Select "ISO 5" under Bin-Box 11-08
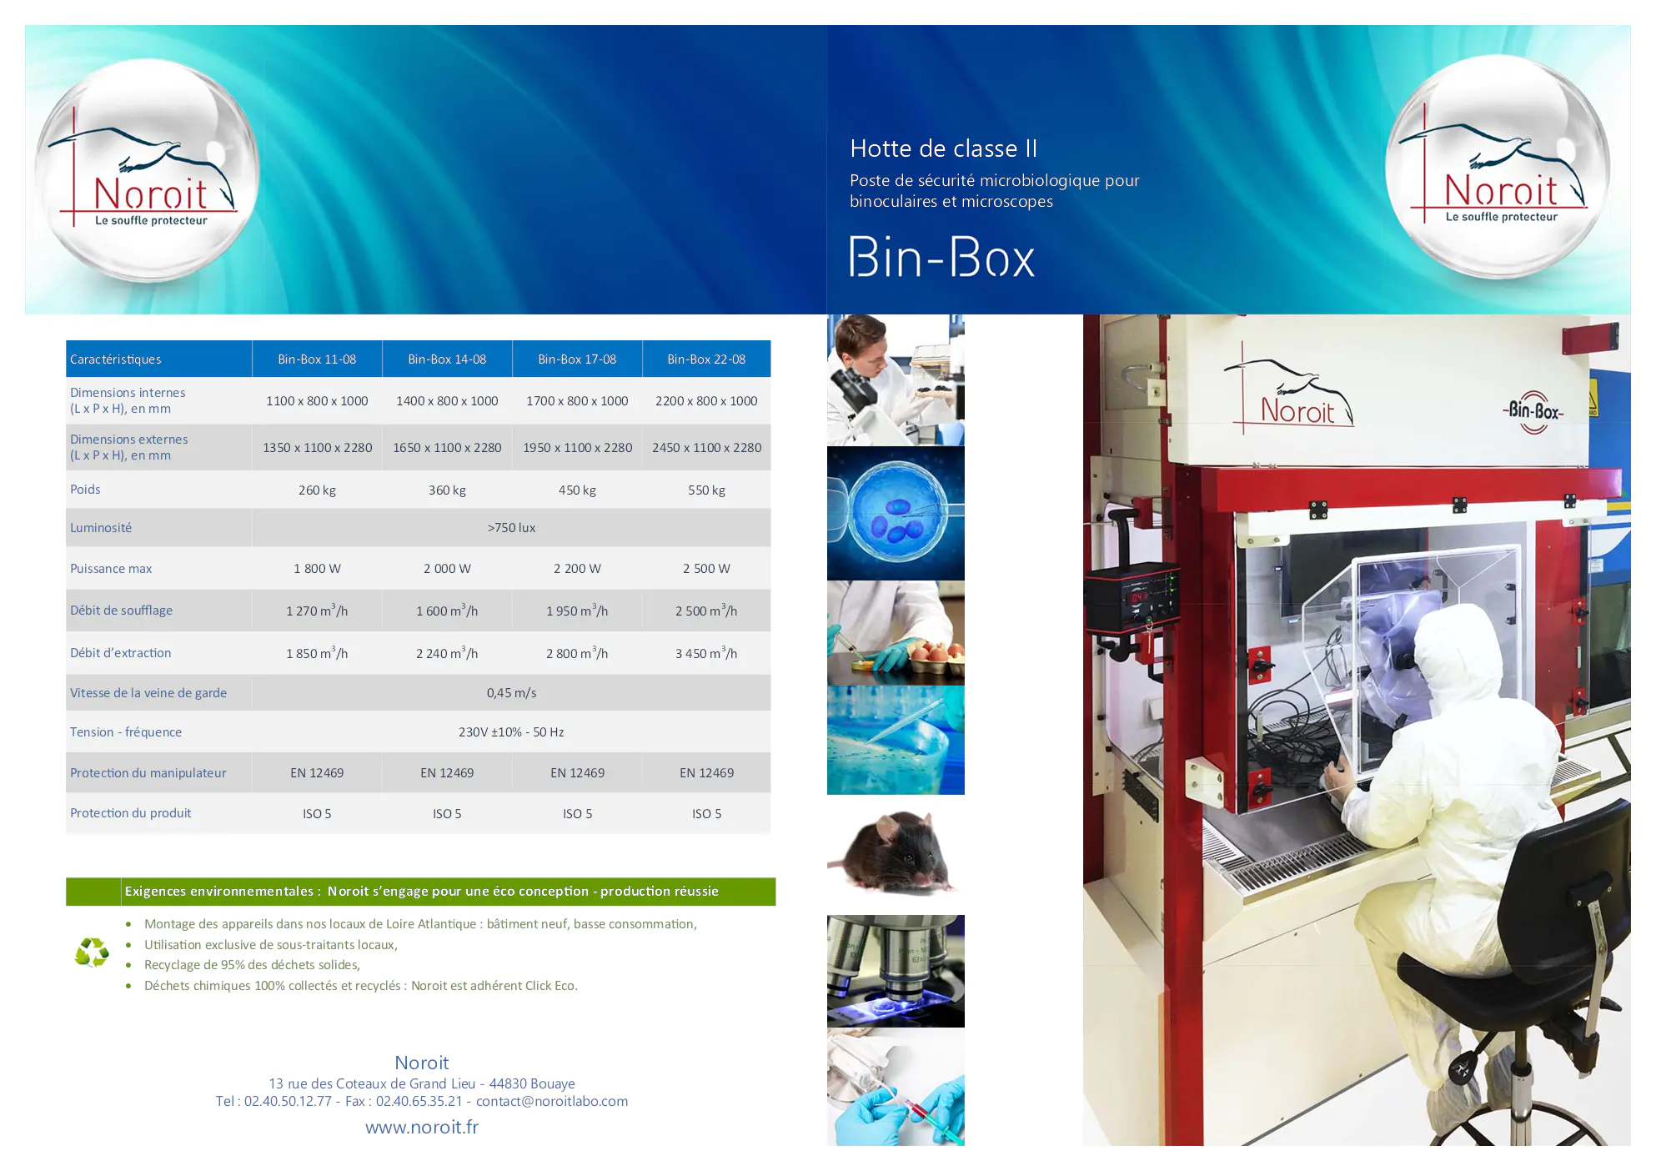This screenshot has height=1171, width=1656. (317, 814)
